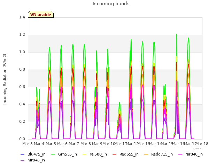This screenshot has width=223, height=167.
Task: Click the 0.4 y-axis tick label
Action: pos(22,104)
